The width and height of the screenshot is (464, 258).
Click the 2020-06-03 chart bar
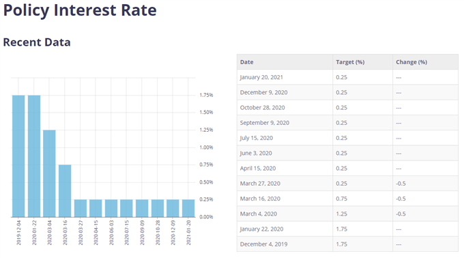[111, 208]
